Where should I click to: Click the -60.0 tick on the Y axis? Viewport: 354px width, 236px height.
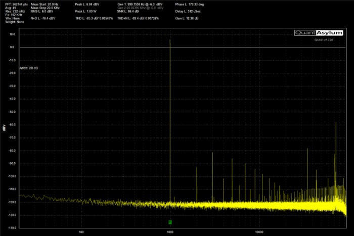coord(12,125)
